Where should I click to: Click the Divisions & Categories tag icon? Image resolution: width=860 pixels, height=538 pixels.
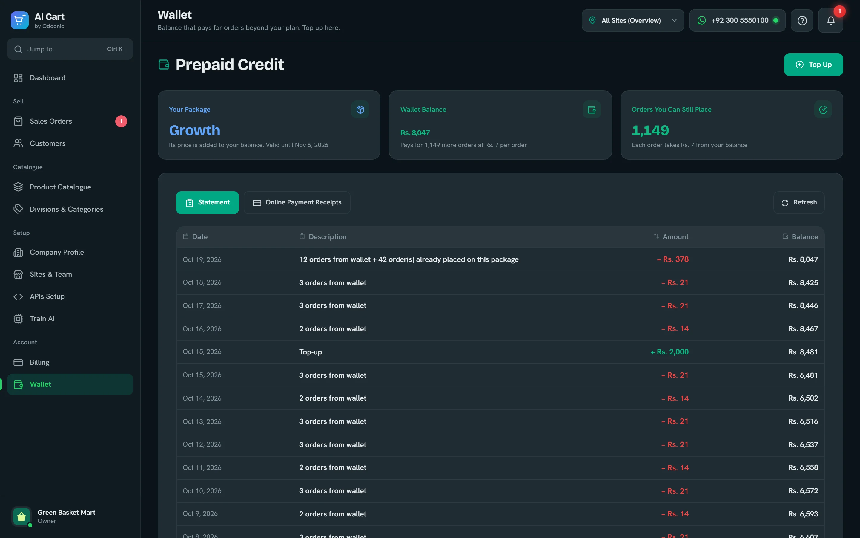point(18,209)
